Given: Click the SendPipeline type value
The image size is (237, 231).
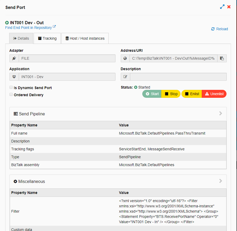Looking at the screenshot, I should point(130,157).
